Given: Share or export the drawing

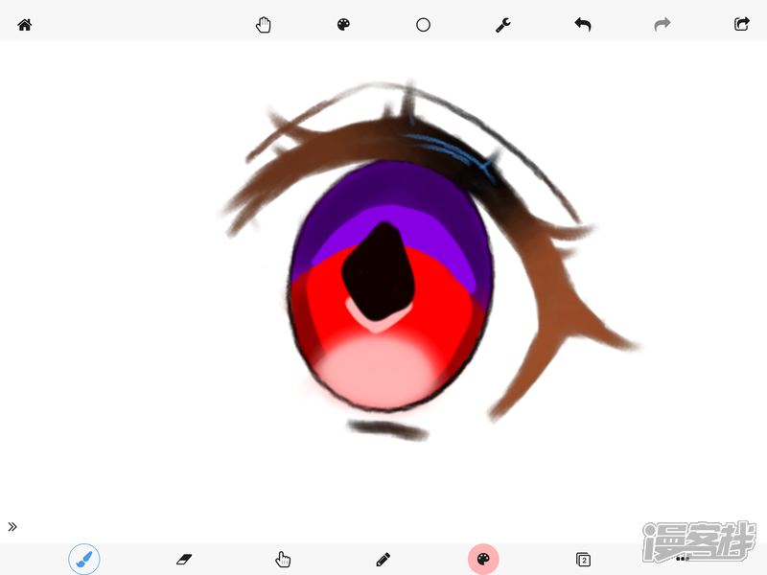Looking at the screenshot, I should 741,25.
